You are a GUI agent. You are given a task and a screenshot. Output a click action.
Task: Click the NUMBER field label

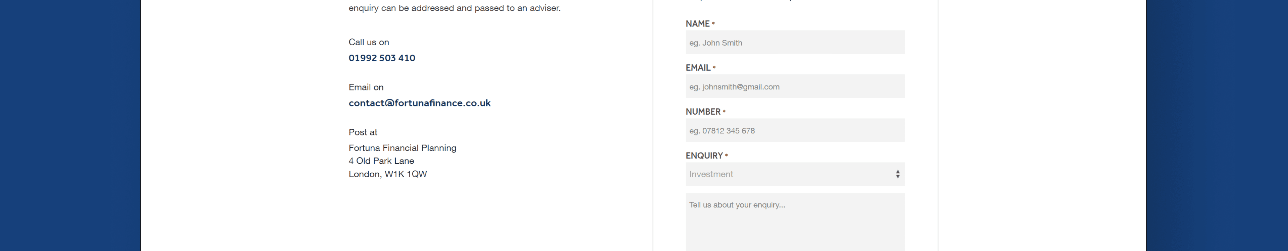point(703,112)
